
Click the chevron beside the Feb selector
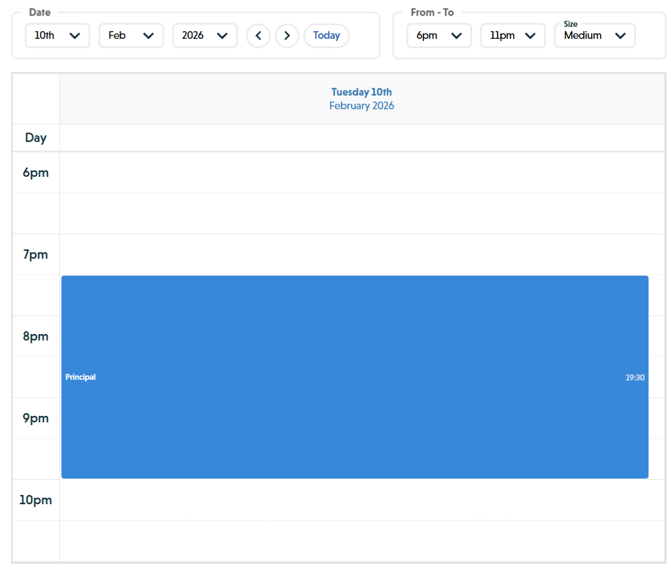[149, 35]
